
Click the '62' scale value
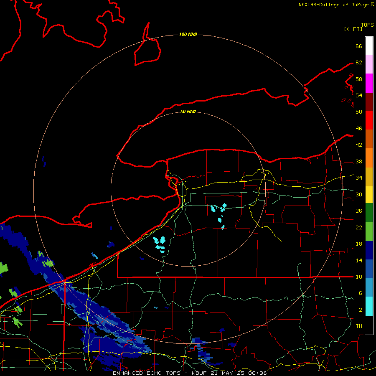click(x=359, y=63)
